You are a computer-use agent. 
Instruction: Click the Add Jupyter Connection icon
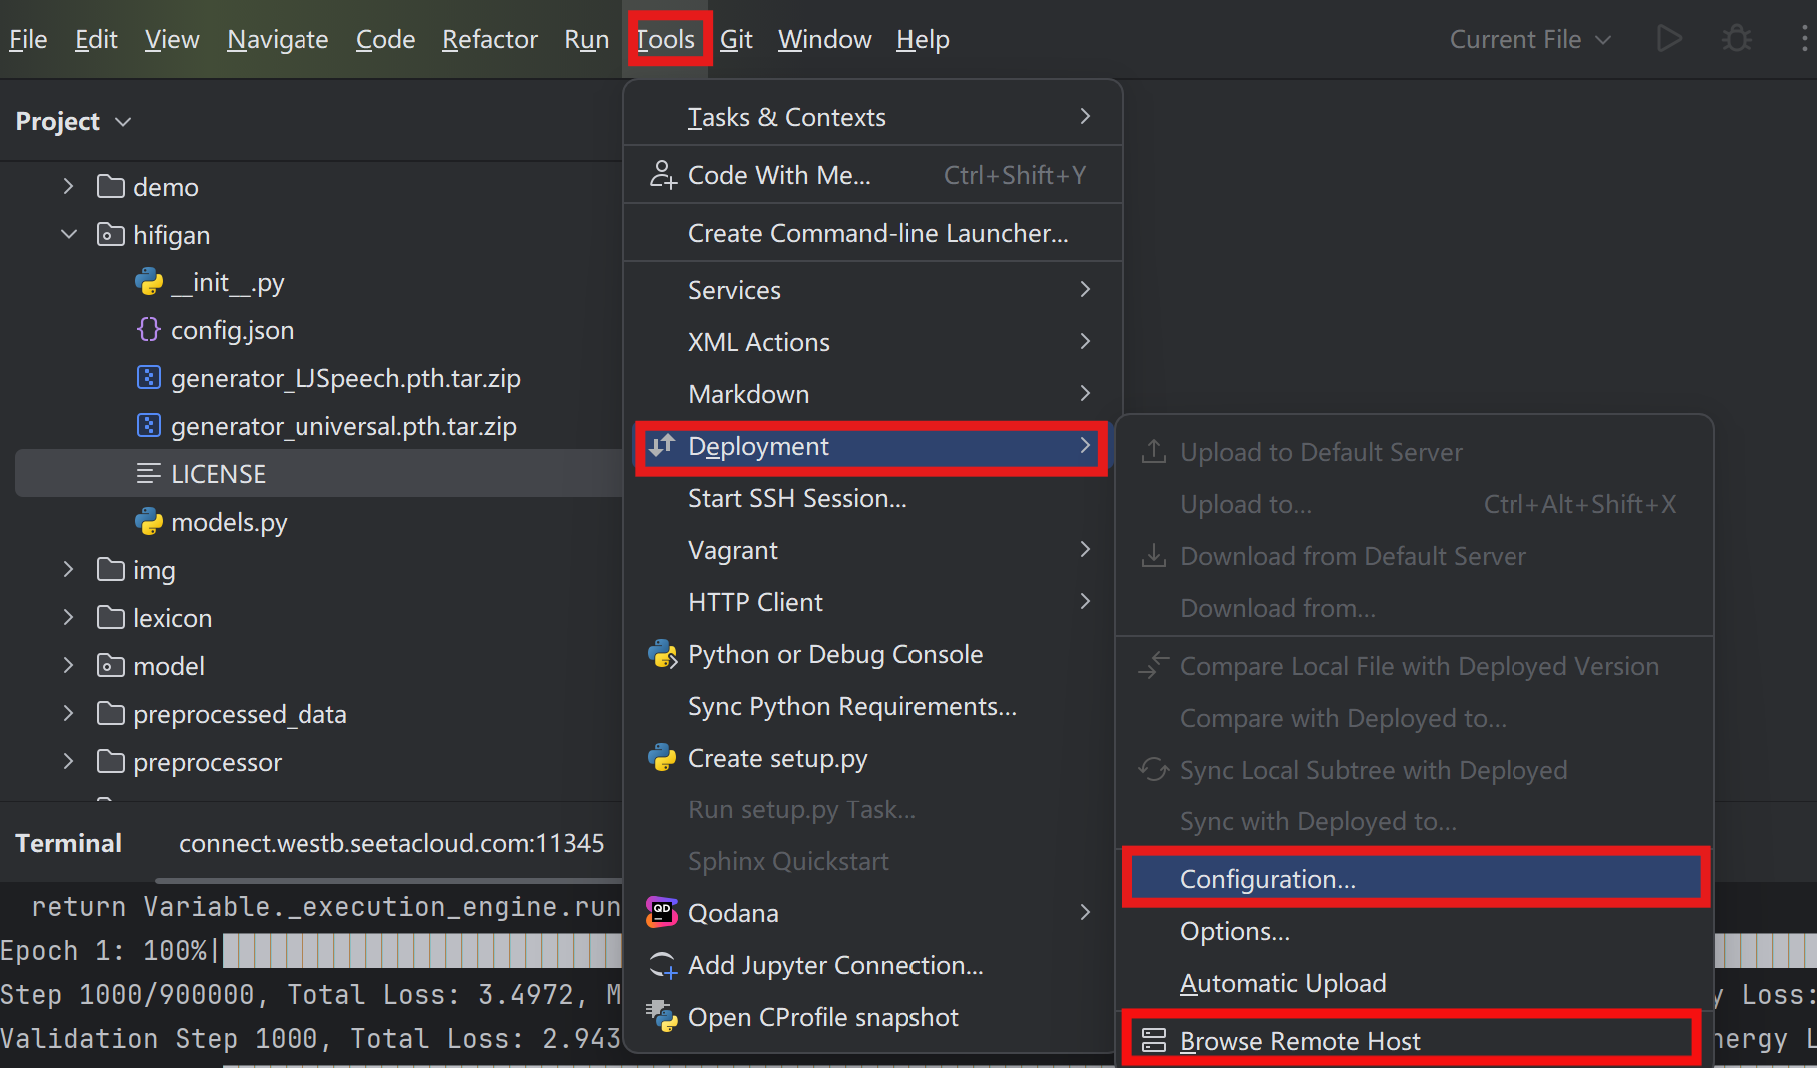click(x=662, y=965)
